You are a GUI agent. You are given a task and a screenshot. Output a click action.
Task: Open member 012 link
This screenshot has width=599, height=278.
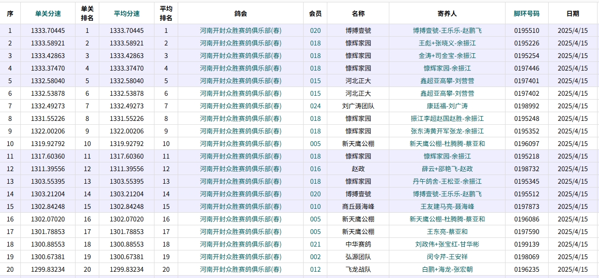click(315, 269)
